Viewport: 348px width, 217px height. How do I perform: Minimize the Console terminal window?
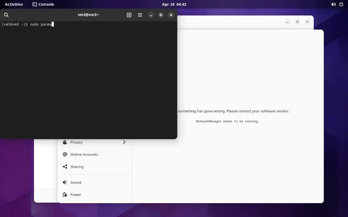click(151, 15)
